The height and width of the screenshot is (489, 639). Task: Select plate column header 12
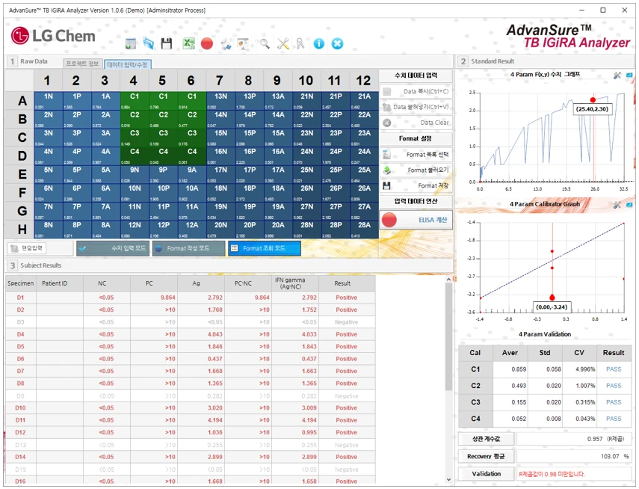click(363, 80)
